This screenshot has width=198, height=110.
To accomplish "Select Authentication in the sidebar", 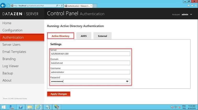I will pos(22,37).
